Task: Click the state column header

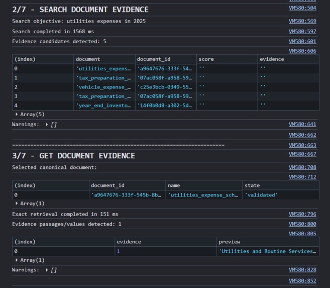Action: click(x=281, y=185)
